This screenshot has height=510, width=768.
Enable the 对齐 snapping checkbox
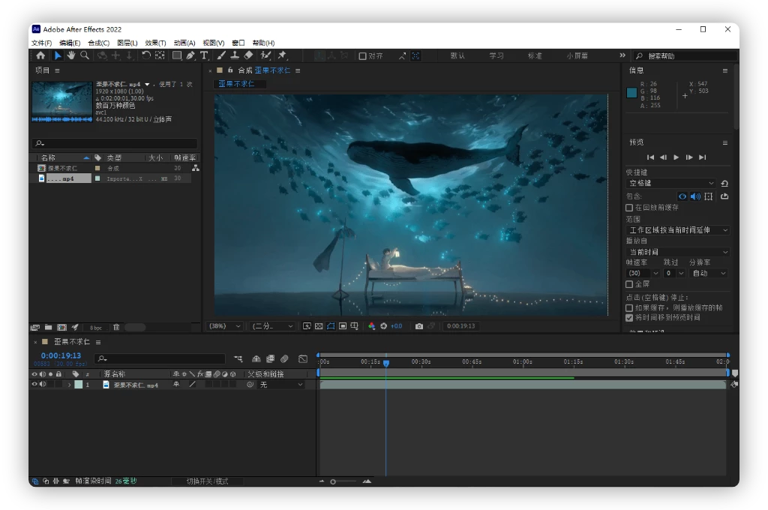[x=363, y=56]
